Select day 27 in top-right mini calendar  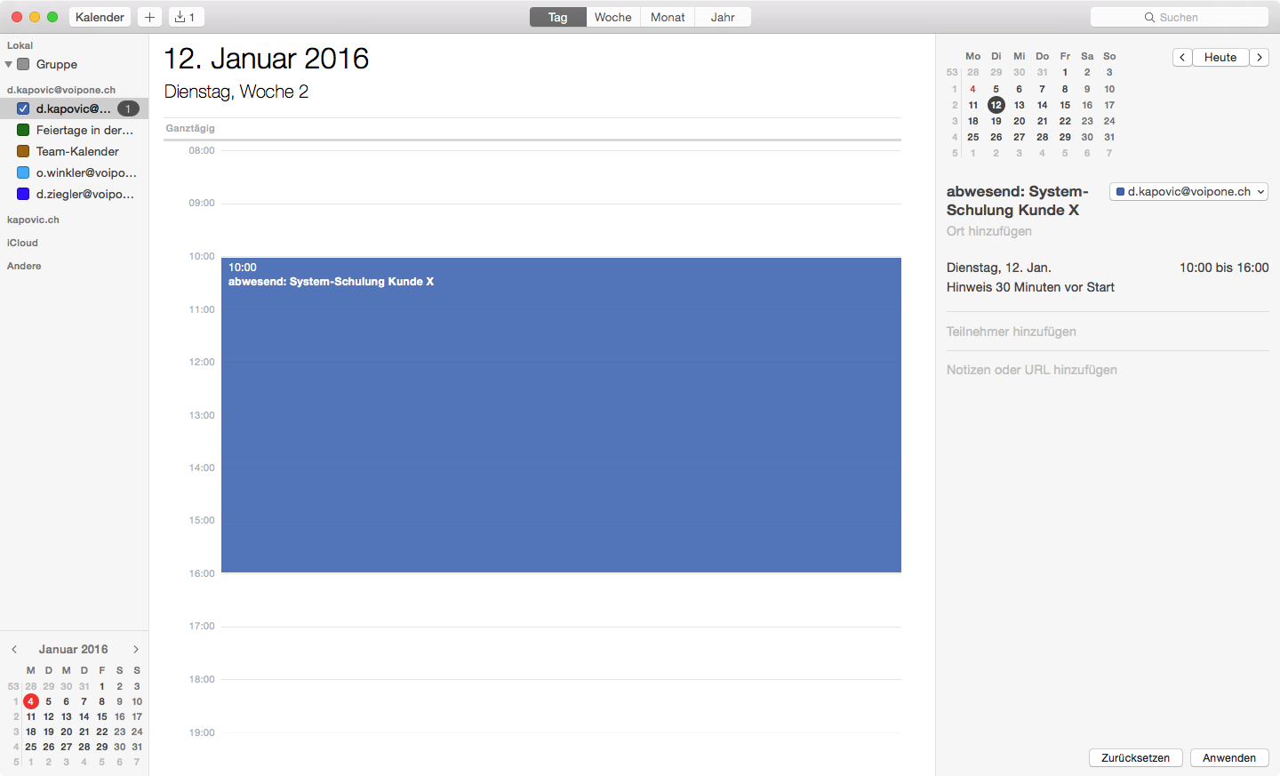[1020, 137]
